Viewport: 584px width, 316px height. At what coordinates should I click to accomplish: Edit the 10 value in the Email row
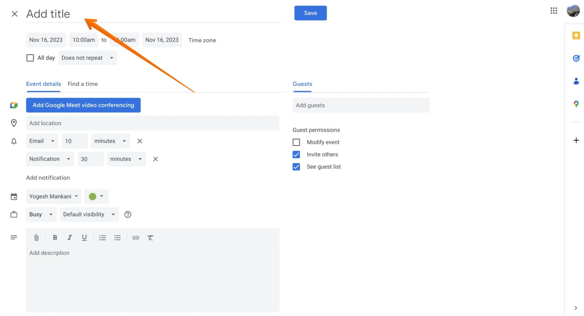75,141
